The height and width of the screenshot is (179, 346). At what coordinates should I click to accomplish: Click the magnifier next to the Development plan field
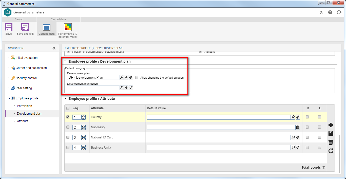[x=122, y=77]
